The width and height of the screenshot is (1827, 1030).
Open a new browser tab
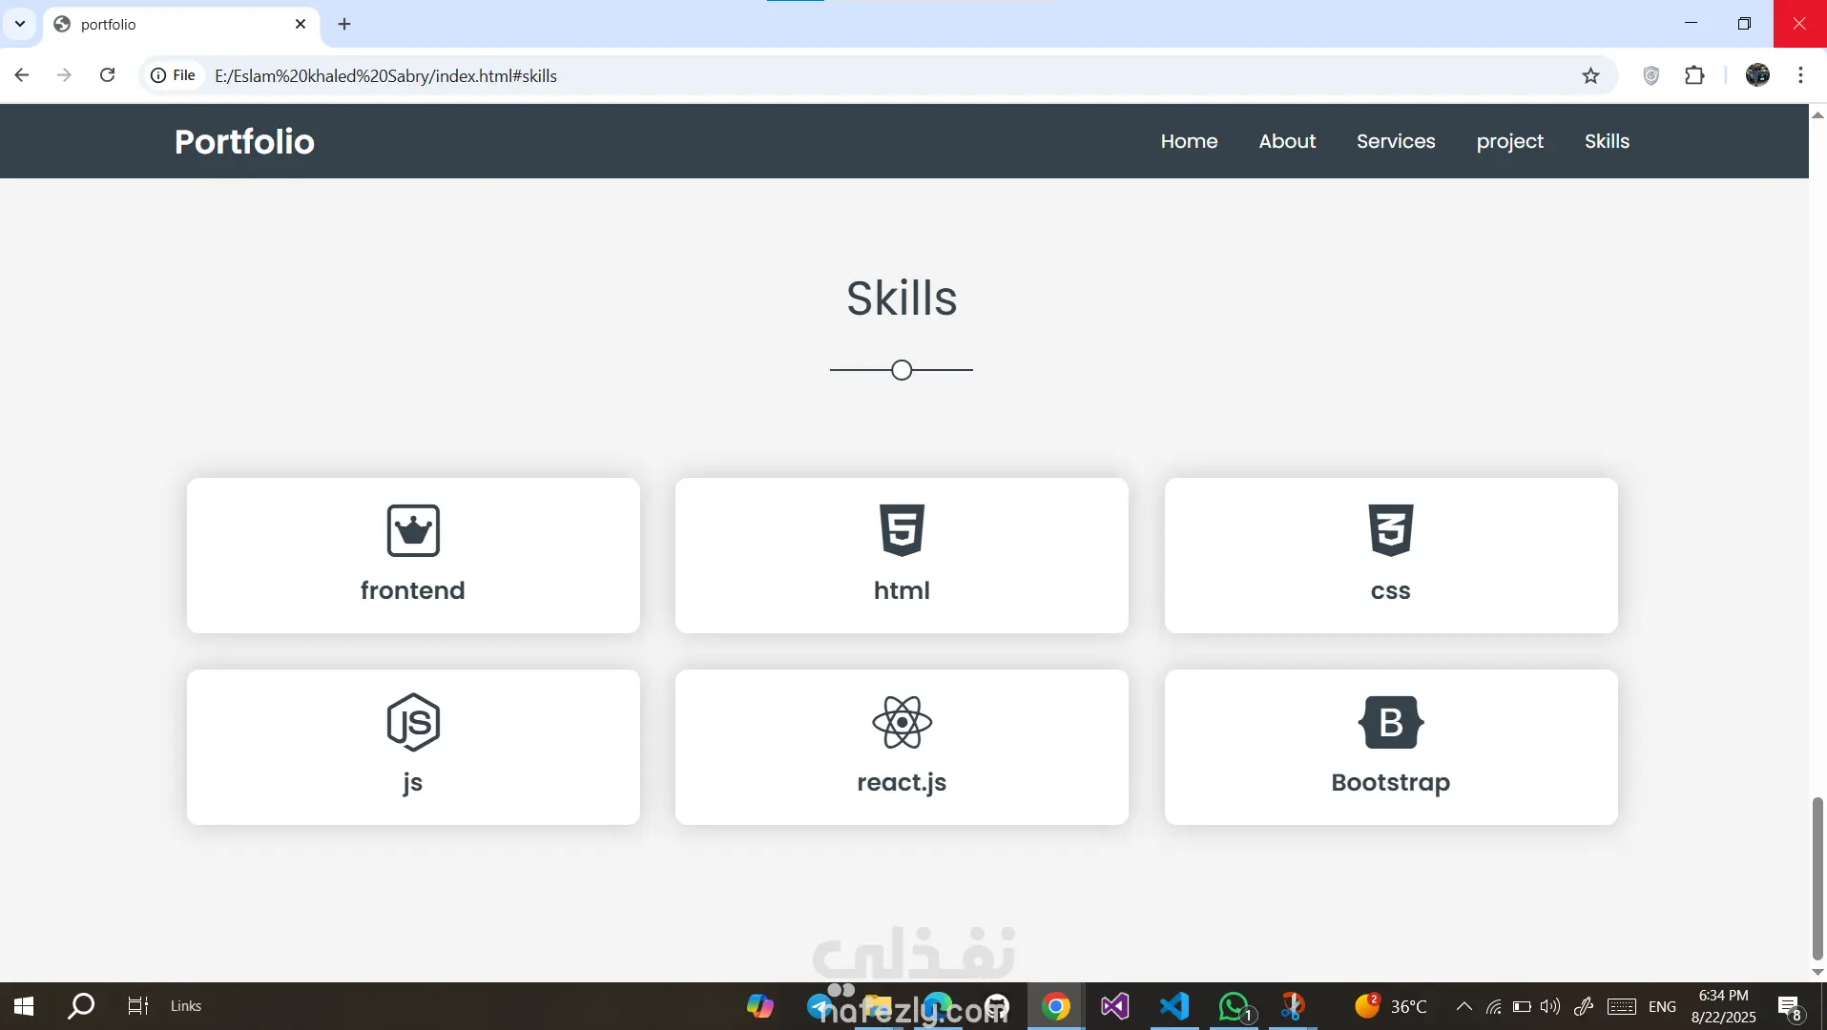[x=344, y=24]
